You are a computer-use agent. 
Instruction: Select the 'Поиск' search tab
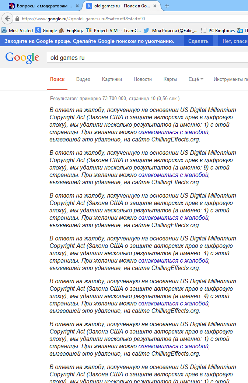(57, 79)
